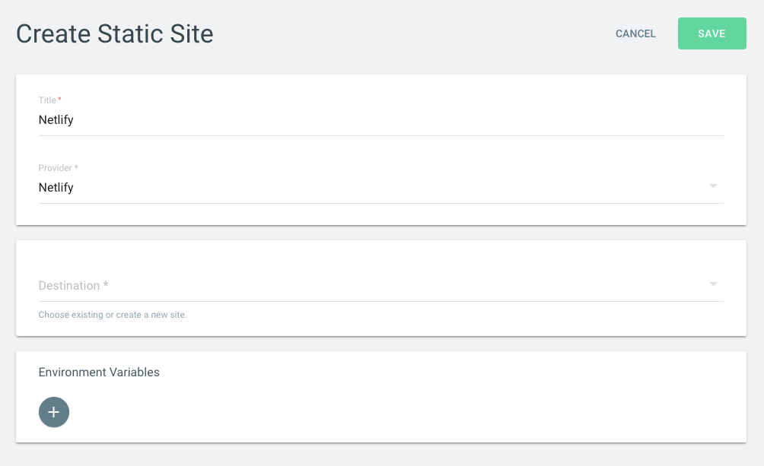Image resolution: width=764 pixels, height=466 pixels.
Task: Click the Create Static Site page heading
Action: (x=114, y=33)
